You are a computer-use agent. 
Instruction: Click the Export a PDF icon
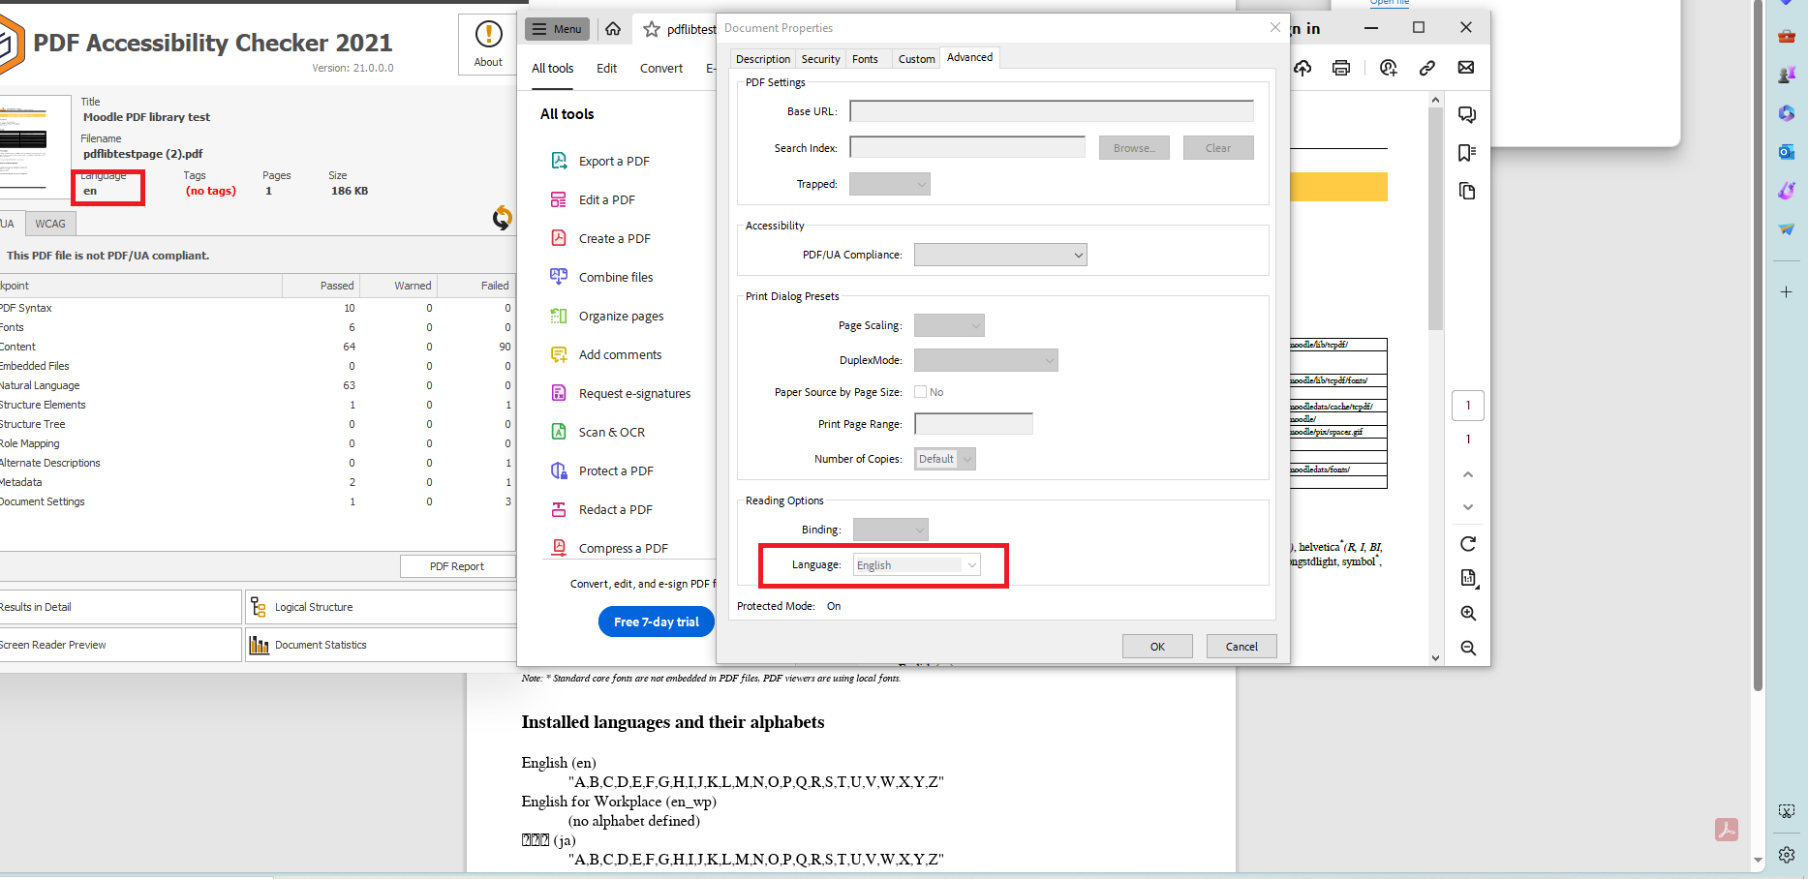coord(559,161)
